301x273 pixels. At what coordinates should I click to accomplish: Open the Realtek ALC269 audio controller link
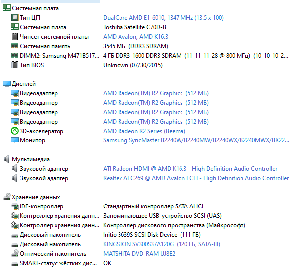[x=196, y=178]
